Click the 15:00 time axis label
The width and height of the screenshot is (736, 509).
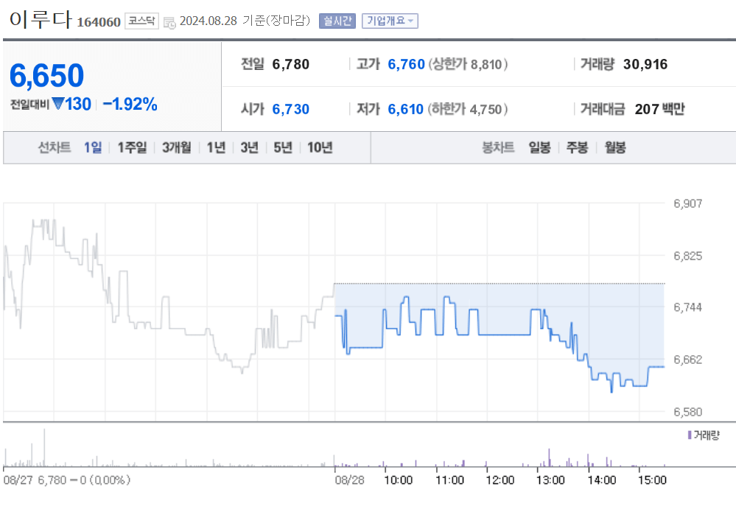click(x=652, y=480)
